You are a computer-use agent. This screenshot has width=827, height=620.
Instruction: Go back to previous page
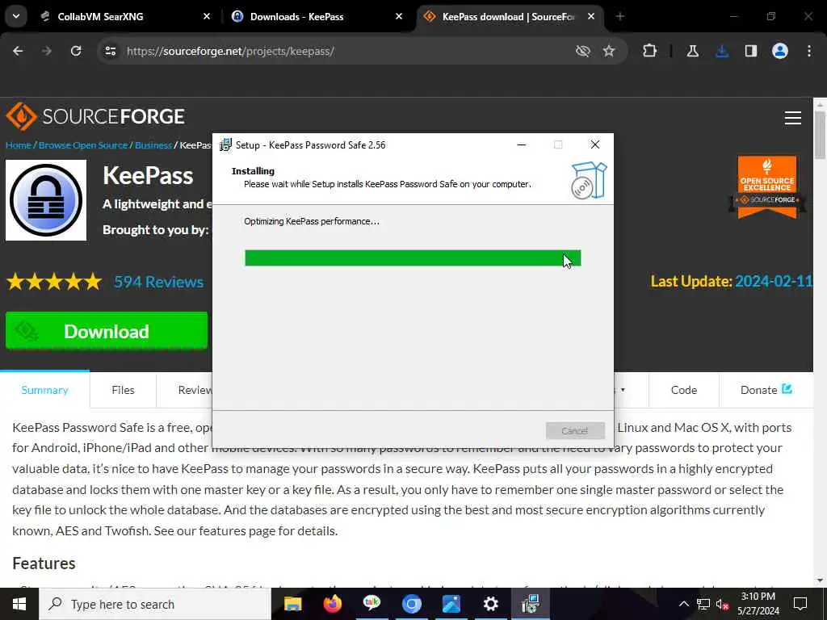coord(18,51)
